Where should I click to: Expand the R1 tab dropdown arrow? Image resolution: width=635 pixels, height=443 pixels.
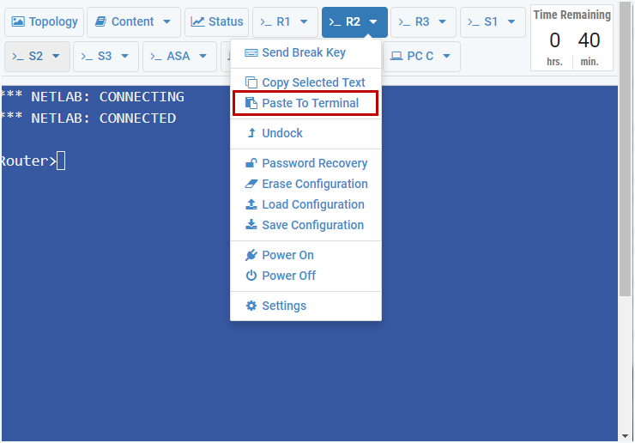click(304, 22)
